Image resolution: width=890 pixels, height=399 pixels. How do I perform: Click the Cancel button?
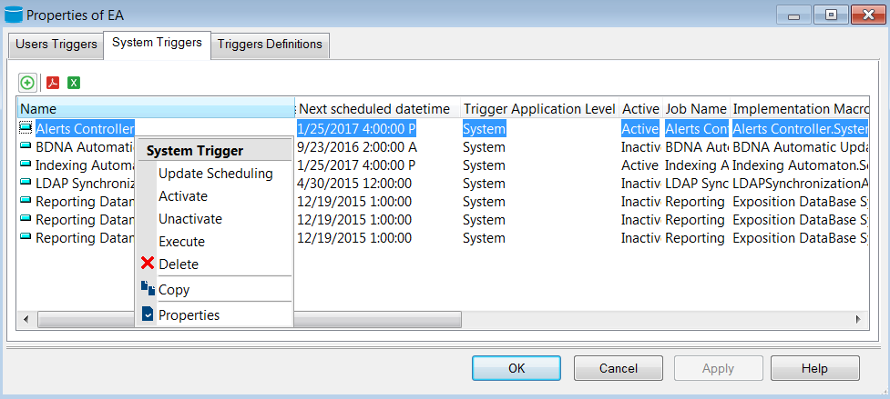tap(618, 368)
